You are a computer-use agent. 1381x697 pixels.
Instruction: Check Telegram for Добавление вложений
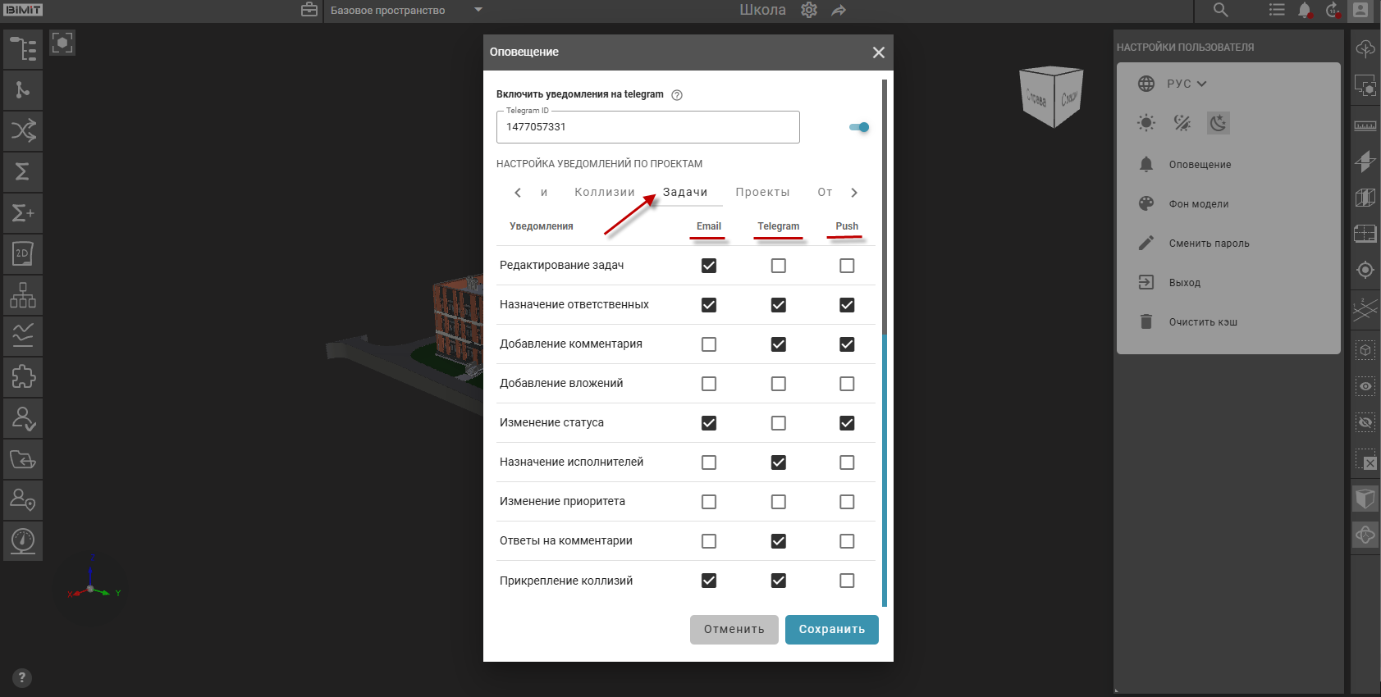779,384
